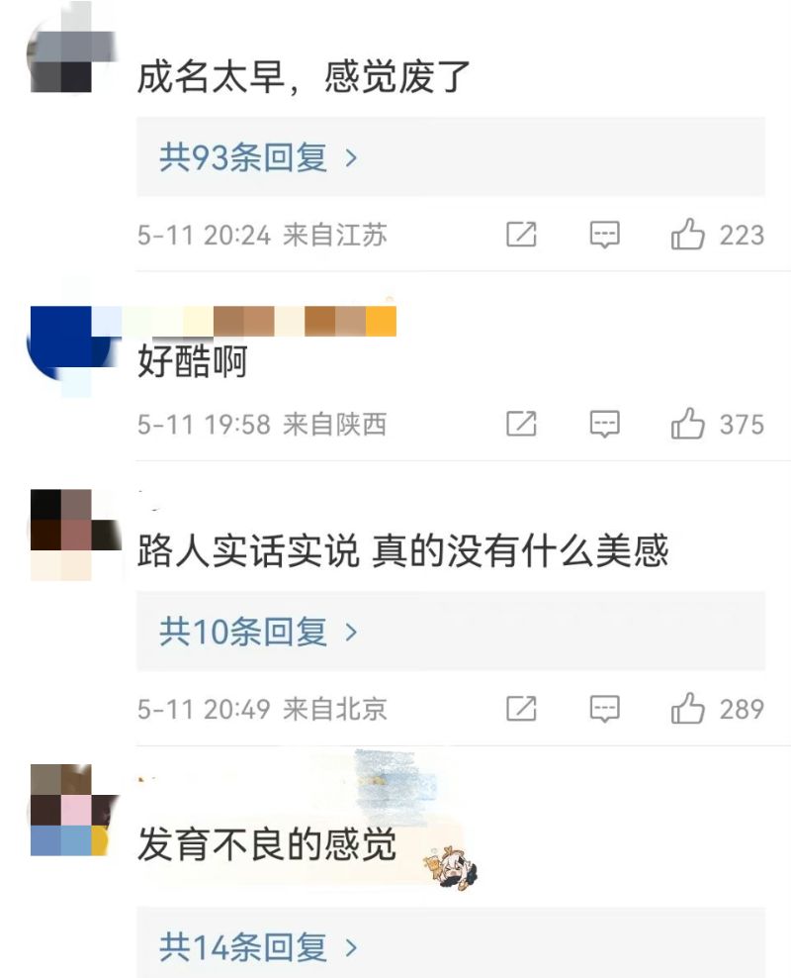
Task: Select comment text 路人实话实说 真的没有什么美感
Action: pos(402,550)
